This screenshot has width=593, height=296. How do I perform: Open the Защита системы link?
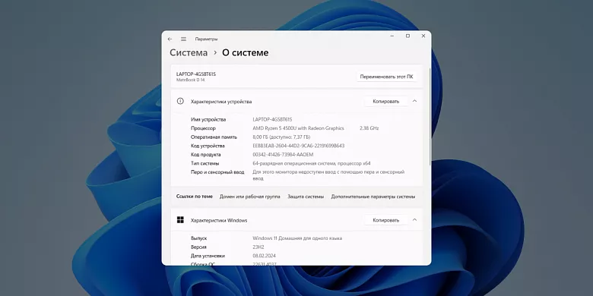tap(306, 197)
